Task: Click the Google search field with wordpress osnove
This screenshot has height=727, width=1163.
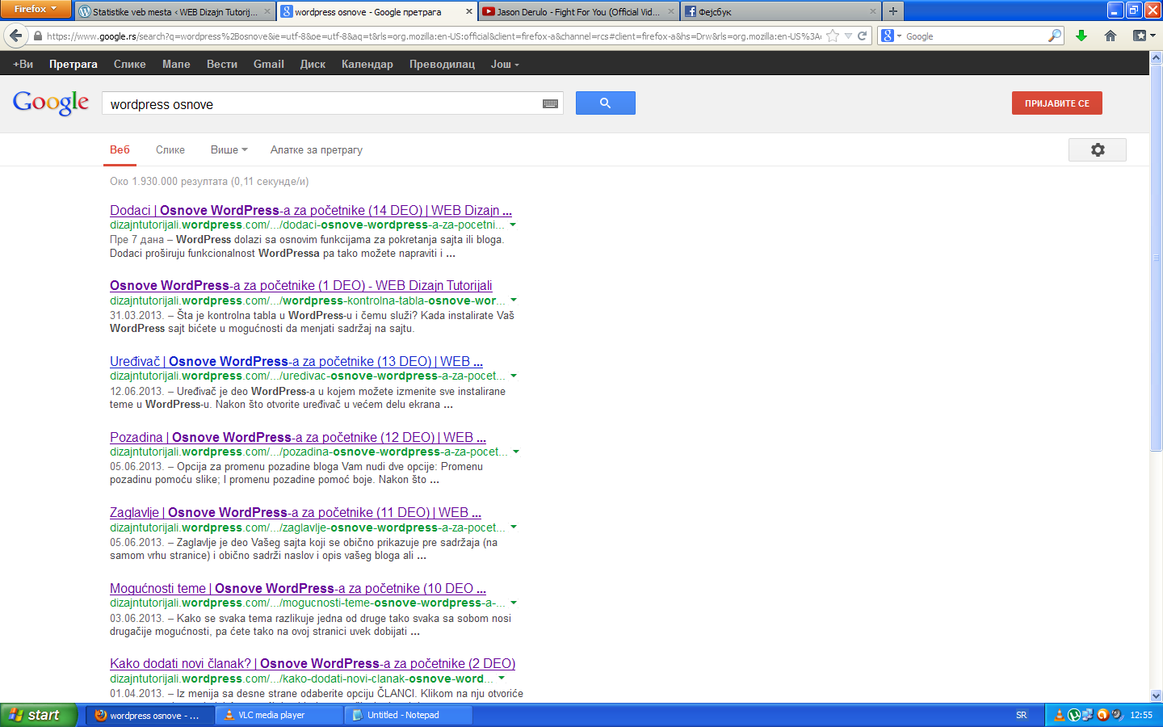Action: (x=323, y=103)
